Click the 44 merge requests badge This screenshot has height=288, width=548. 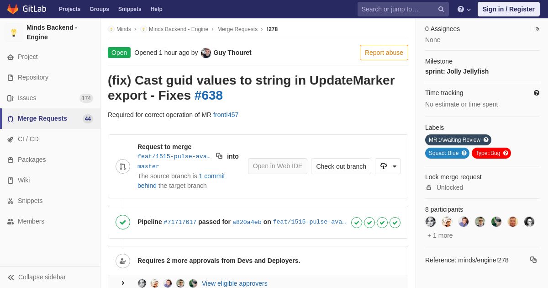[x=88, y=119]
